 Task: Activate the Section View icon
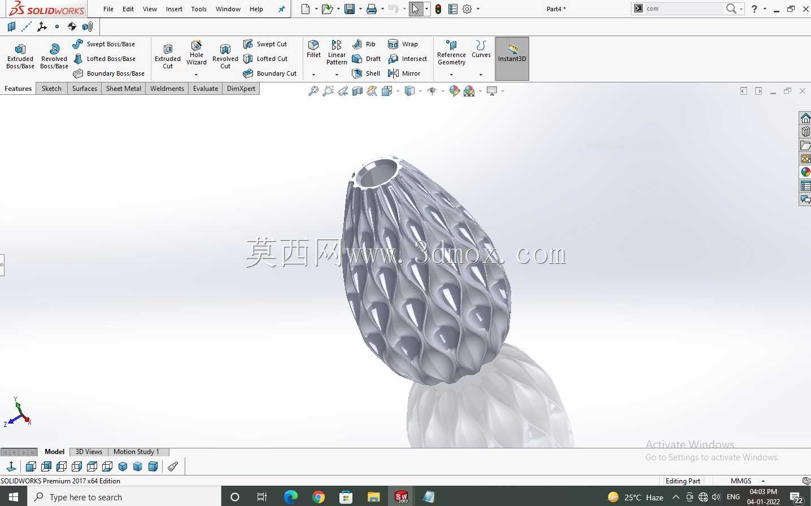coord(357,91)
